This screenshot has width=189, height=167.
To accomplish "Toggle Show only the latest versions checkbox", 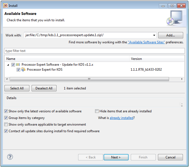I will click(6, 111).
